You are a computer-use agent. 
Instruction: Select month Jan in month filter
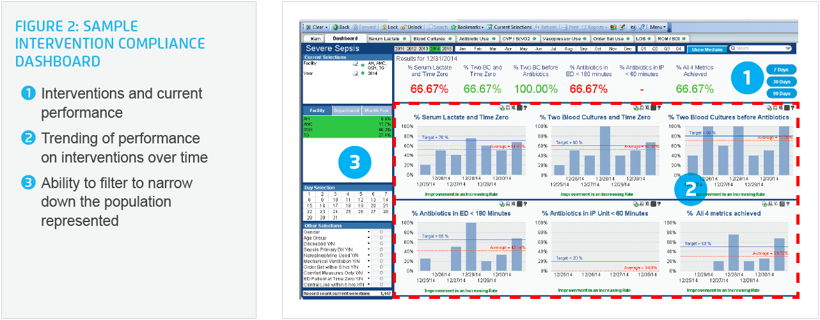click(462, 49)
